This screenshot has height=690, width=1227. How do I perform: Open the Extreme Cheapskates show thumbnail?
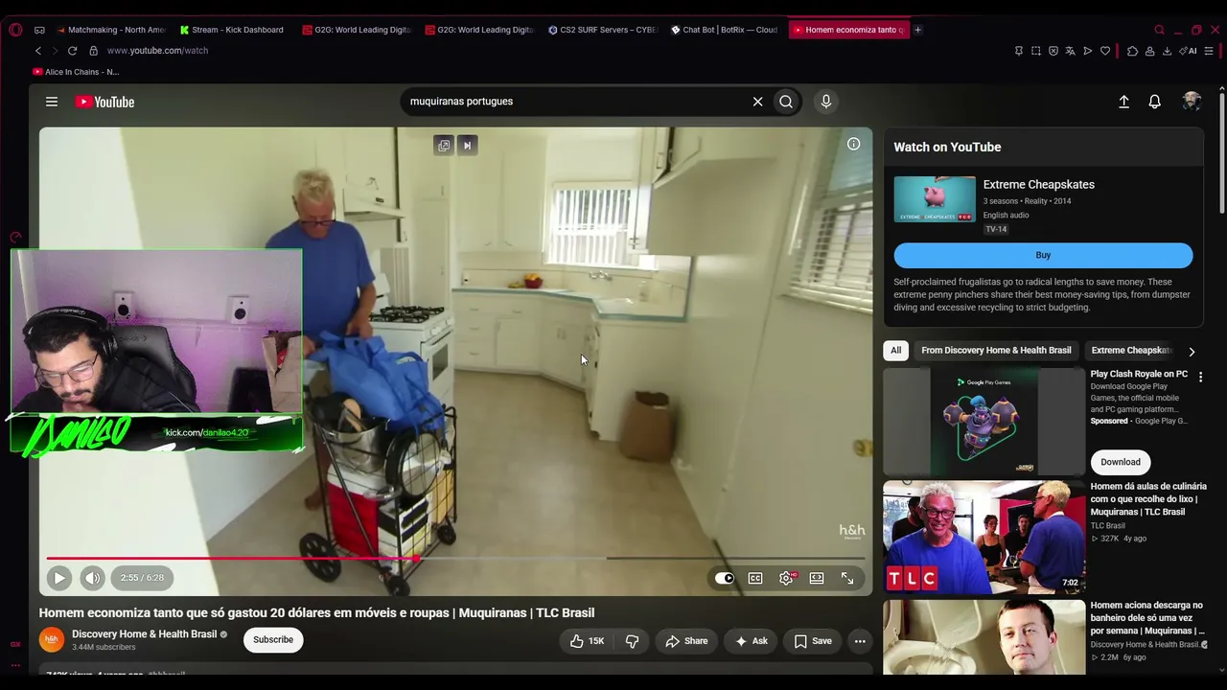pyautogui.click(x=935, y=199)
